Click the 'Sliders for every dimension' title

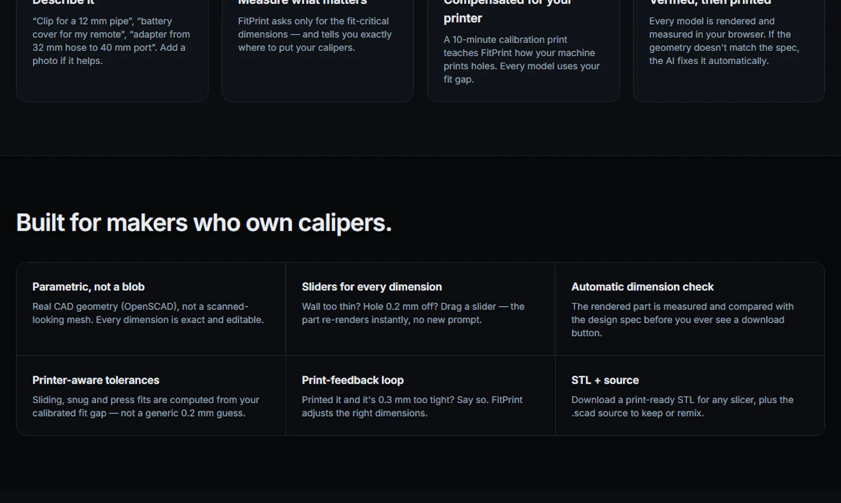click(x=372, y=287)
